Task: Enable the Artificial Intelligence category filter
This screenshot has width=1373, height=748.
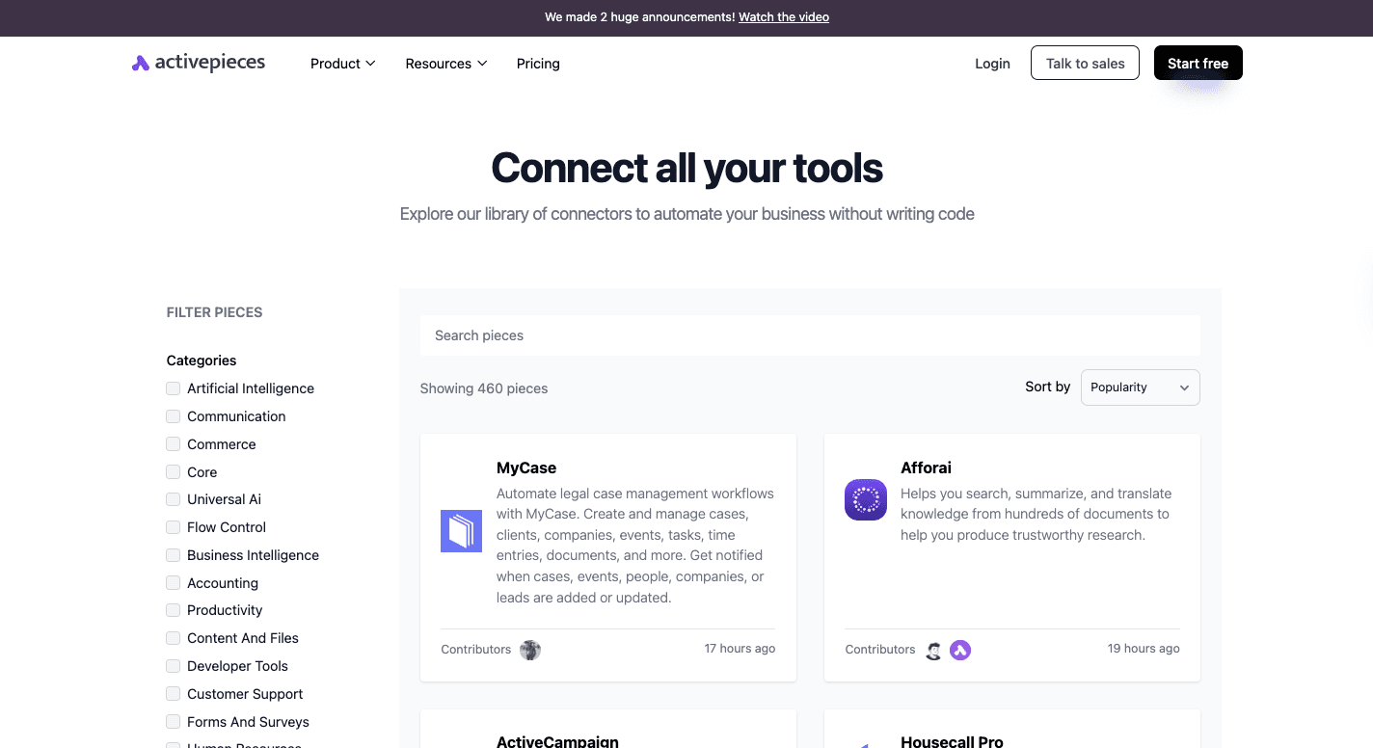Action: (x=173, y=387)
